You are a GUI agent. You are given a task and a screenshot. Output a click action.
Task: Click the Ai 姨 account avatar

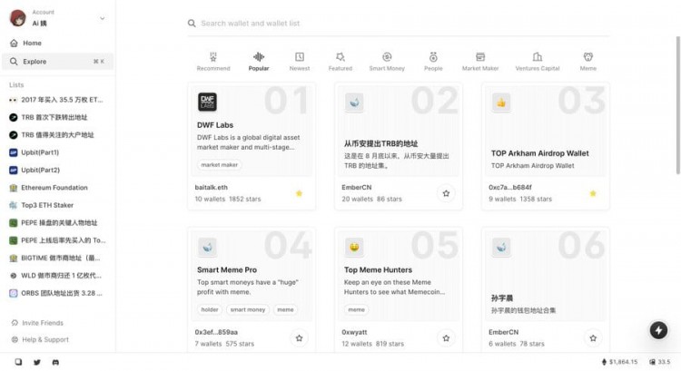18,18
